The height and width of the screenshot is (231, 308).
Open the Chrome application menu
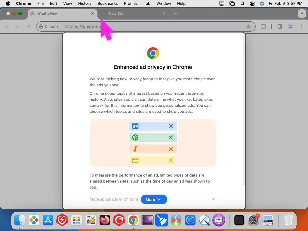point(23,4)
